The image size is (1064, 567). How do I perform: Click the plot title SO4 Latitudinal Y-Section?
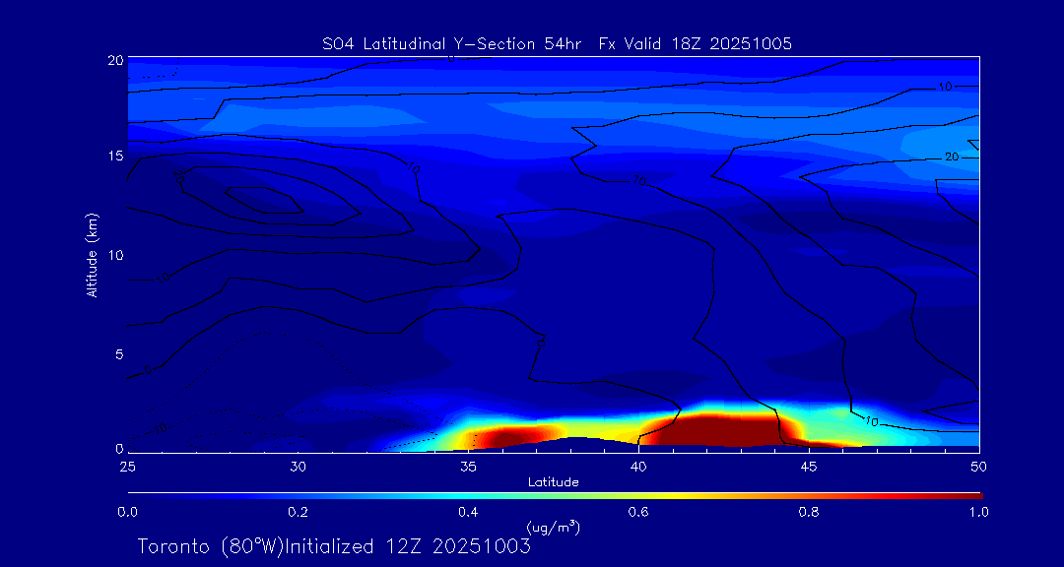pyautogui.click(x=557, y=43)
